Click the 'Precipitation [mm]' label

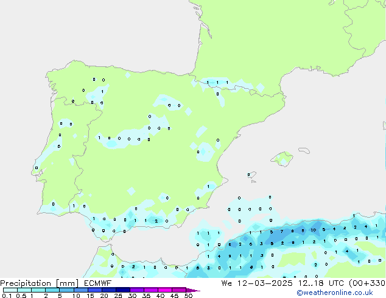pyautogui.click(x=40, y=283)
